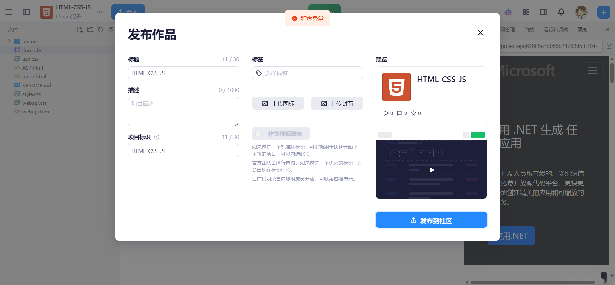The height and width of the screenshot is (285, 615).
Task: Click the HTML5 project logo in header
Action: coord(46,12)
